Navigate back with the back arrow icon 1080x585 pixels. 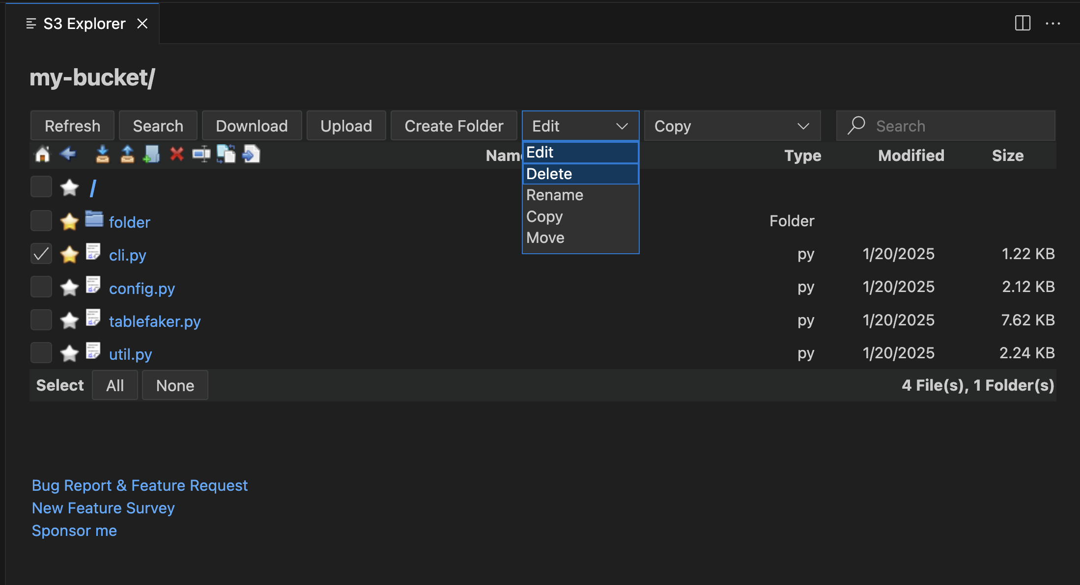(x=68, y=154)
